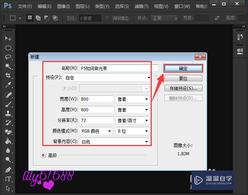
Task: Select the Magic Wand tool
Action: click(x=8, y=66)
